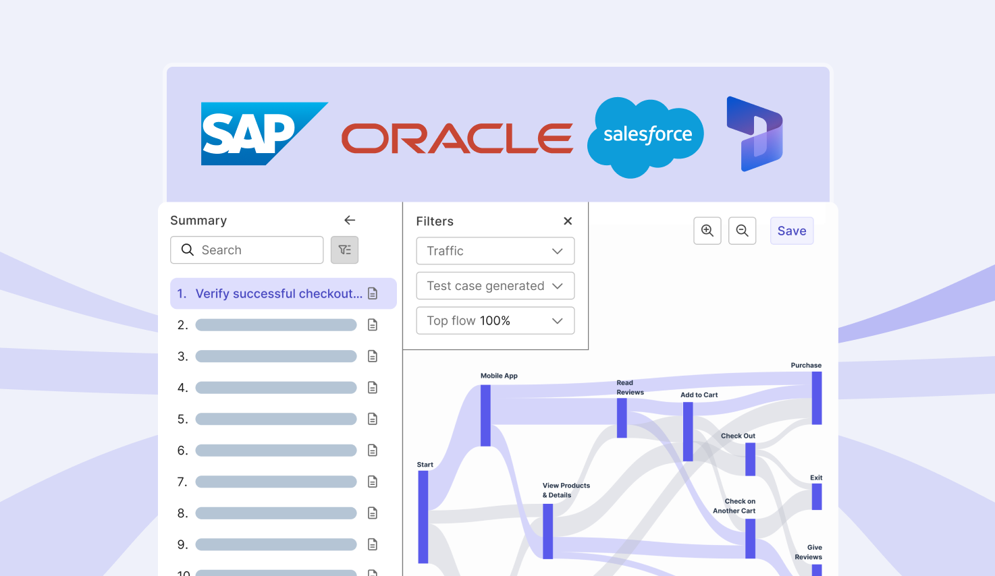995x576 pixels.
Task: Click the Save button
Action: 792,231
